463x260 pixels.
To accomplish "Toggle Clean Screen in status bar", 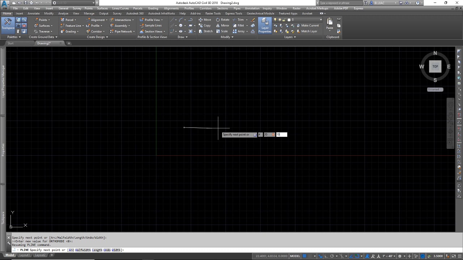I will (x=454, y=256).
